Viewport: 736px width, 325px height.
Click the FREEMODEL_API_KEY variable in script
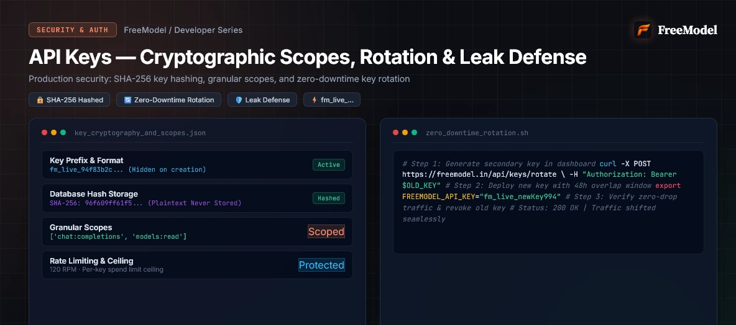coord(437,197)
